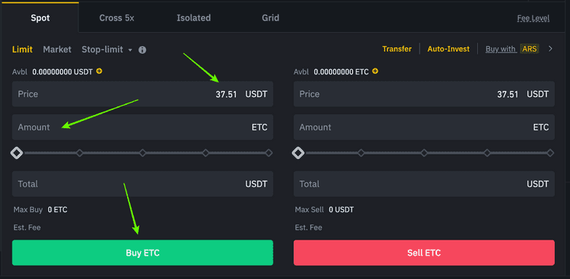The width and height of the screenshot is (570, 279).
Task: Click the sell-side Total USDT field
Action: (424, 184)
